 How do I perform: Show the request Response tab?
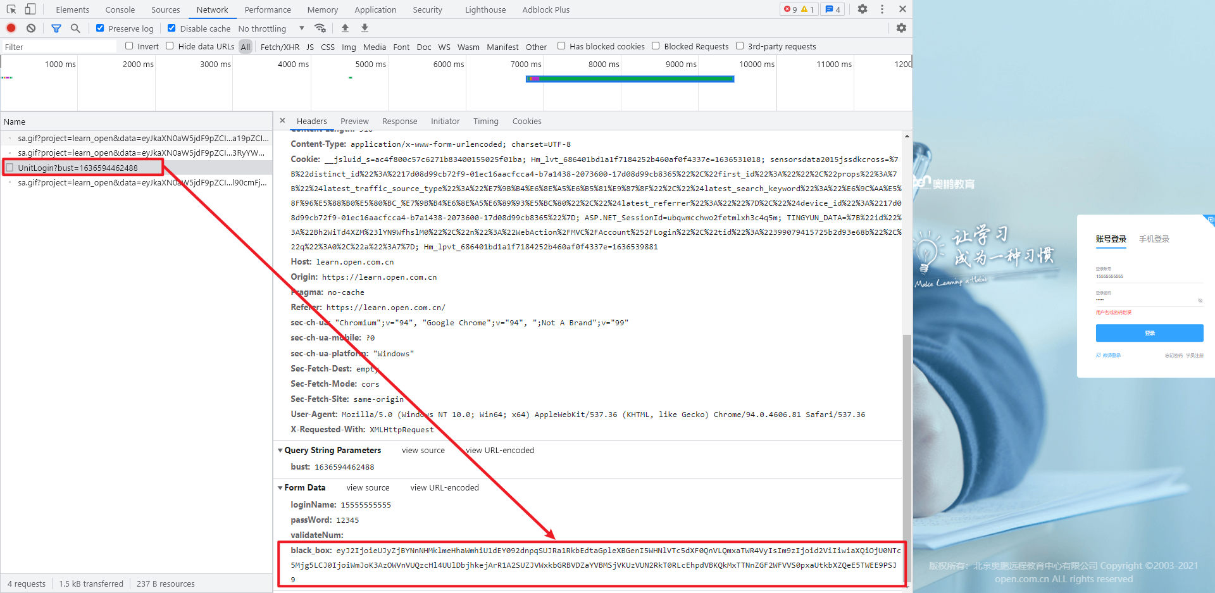pos(399,122)
